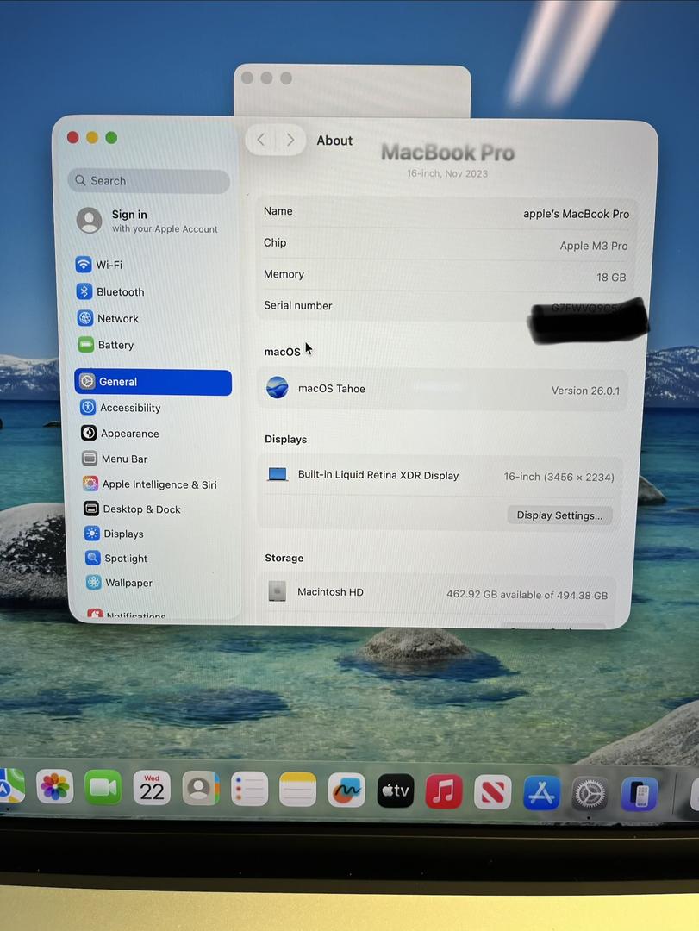Minimize the System Settings window
Image resolution: width=699 pixels, height=931 pixels.
92,138
